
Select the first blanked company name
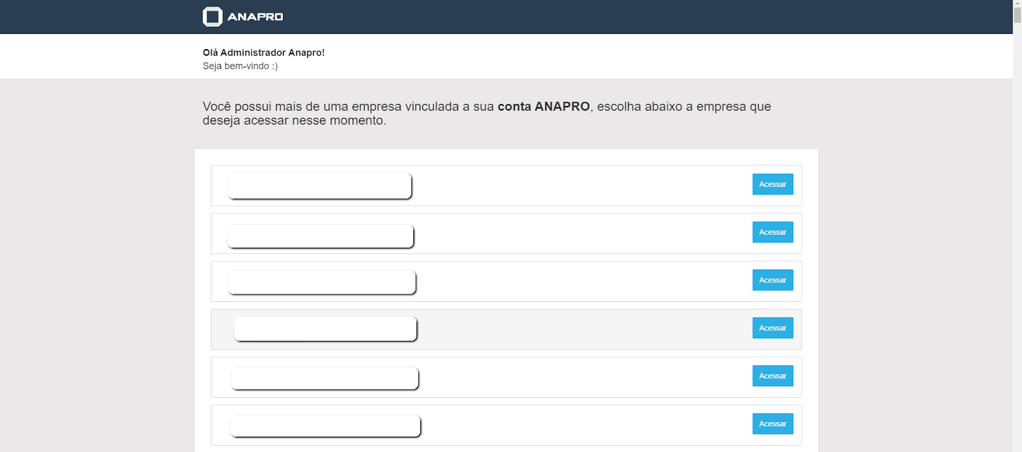point(319,186)
